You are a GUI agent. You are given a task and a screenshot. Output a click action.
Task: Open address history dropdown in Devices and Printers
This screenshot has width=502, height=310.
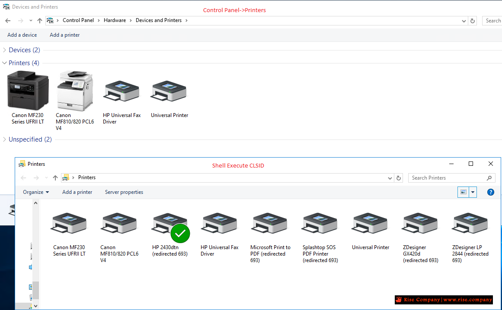(x=464, y=21)
